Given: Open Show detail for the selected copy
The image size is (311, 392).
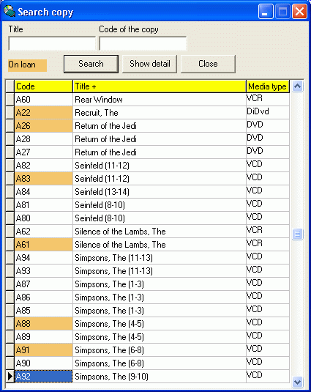Looking at the screenshot, I should point(149,64).
